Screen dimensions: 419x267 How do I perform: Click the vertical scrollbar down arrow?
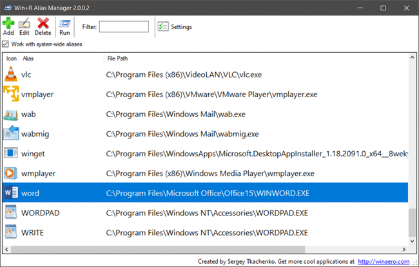coord(412,241)
